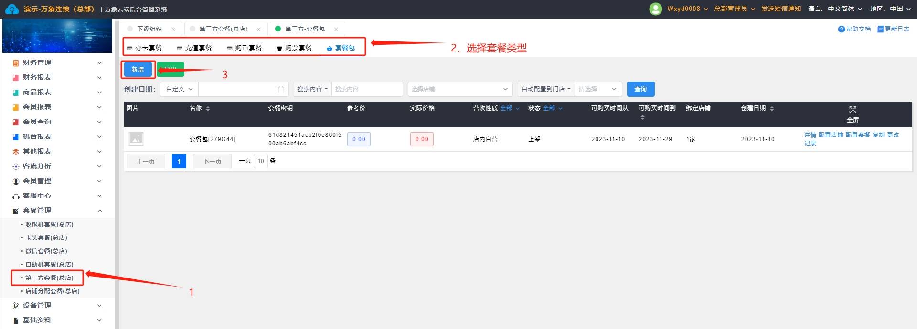
Task: Open 收银机套餐(总店) in the sidebar
Action: [x=49, y=225]
